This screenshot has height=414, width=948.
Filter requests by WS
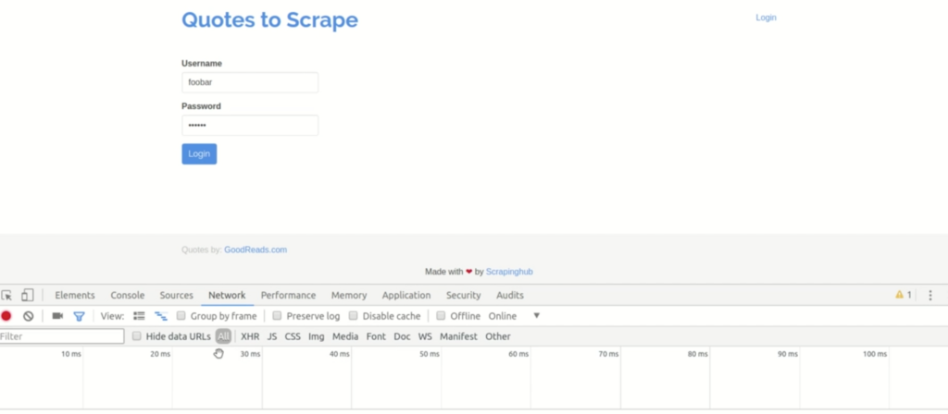coord(425,336)
